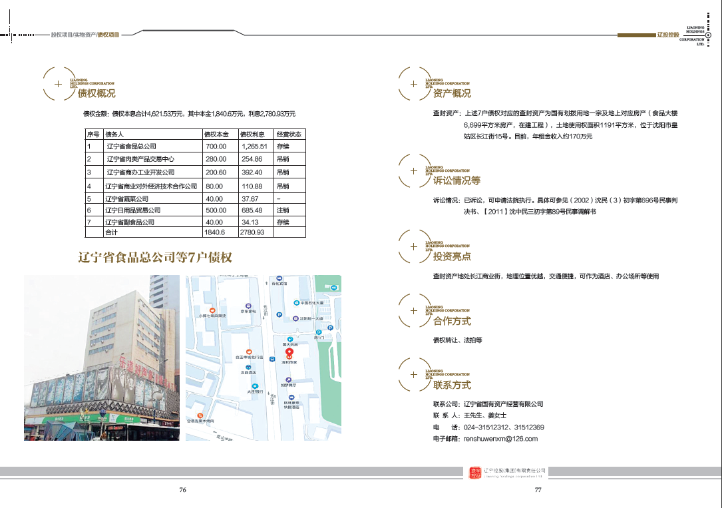This screenshot has height=508, width=722.
Task: Click the 联系方式 section heading
Action: (452, 385)
